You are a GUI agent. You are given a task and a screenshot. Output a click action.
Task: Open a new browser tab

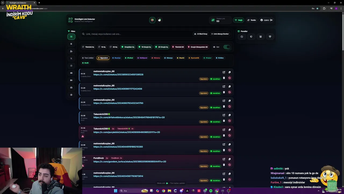click(x=39, y=3)
